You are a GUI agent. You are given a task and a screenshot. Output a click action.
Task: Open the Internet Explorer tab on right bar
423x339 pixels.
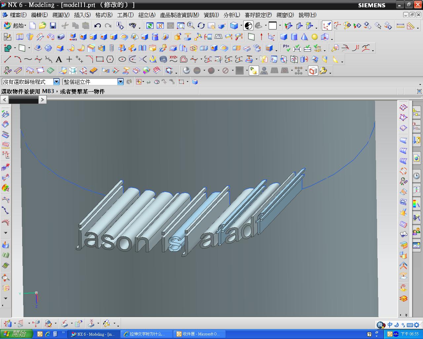(x=416, y=158)
